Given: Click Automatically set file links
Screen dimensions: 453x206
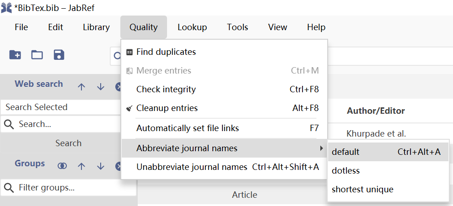Looking at the screenshot, I should tap(188, 128).
